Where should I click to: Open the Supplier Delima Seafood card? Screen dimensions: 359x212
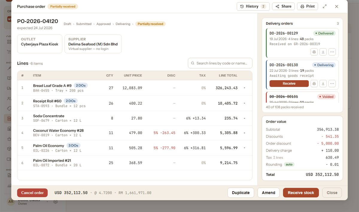pos(93,44)
